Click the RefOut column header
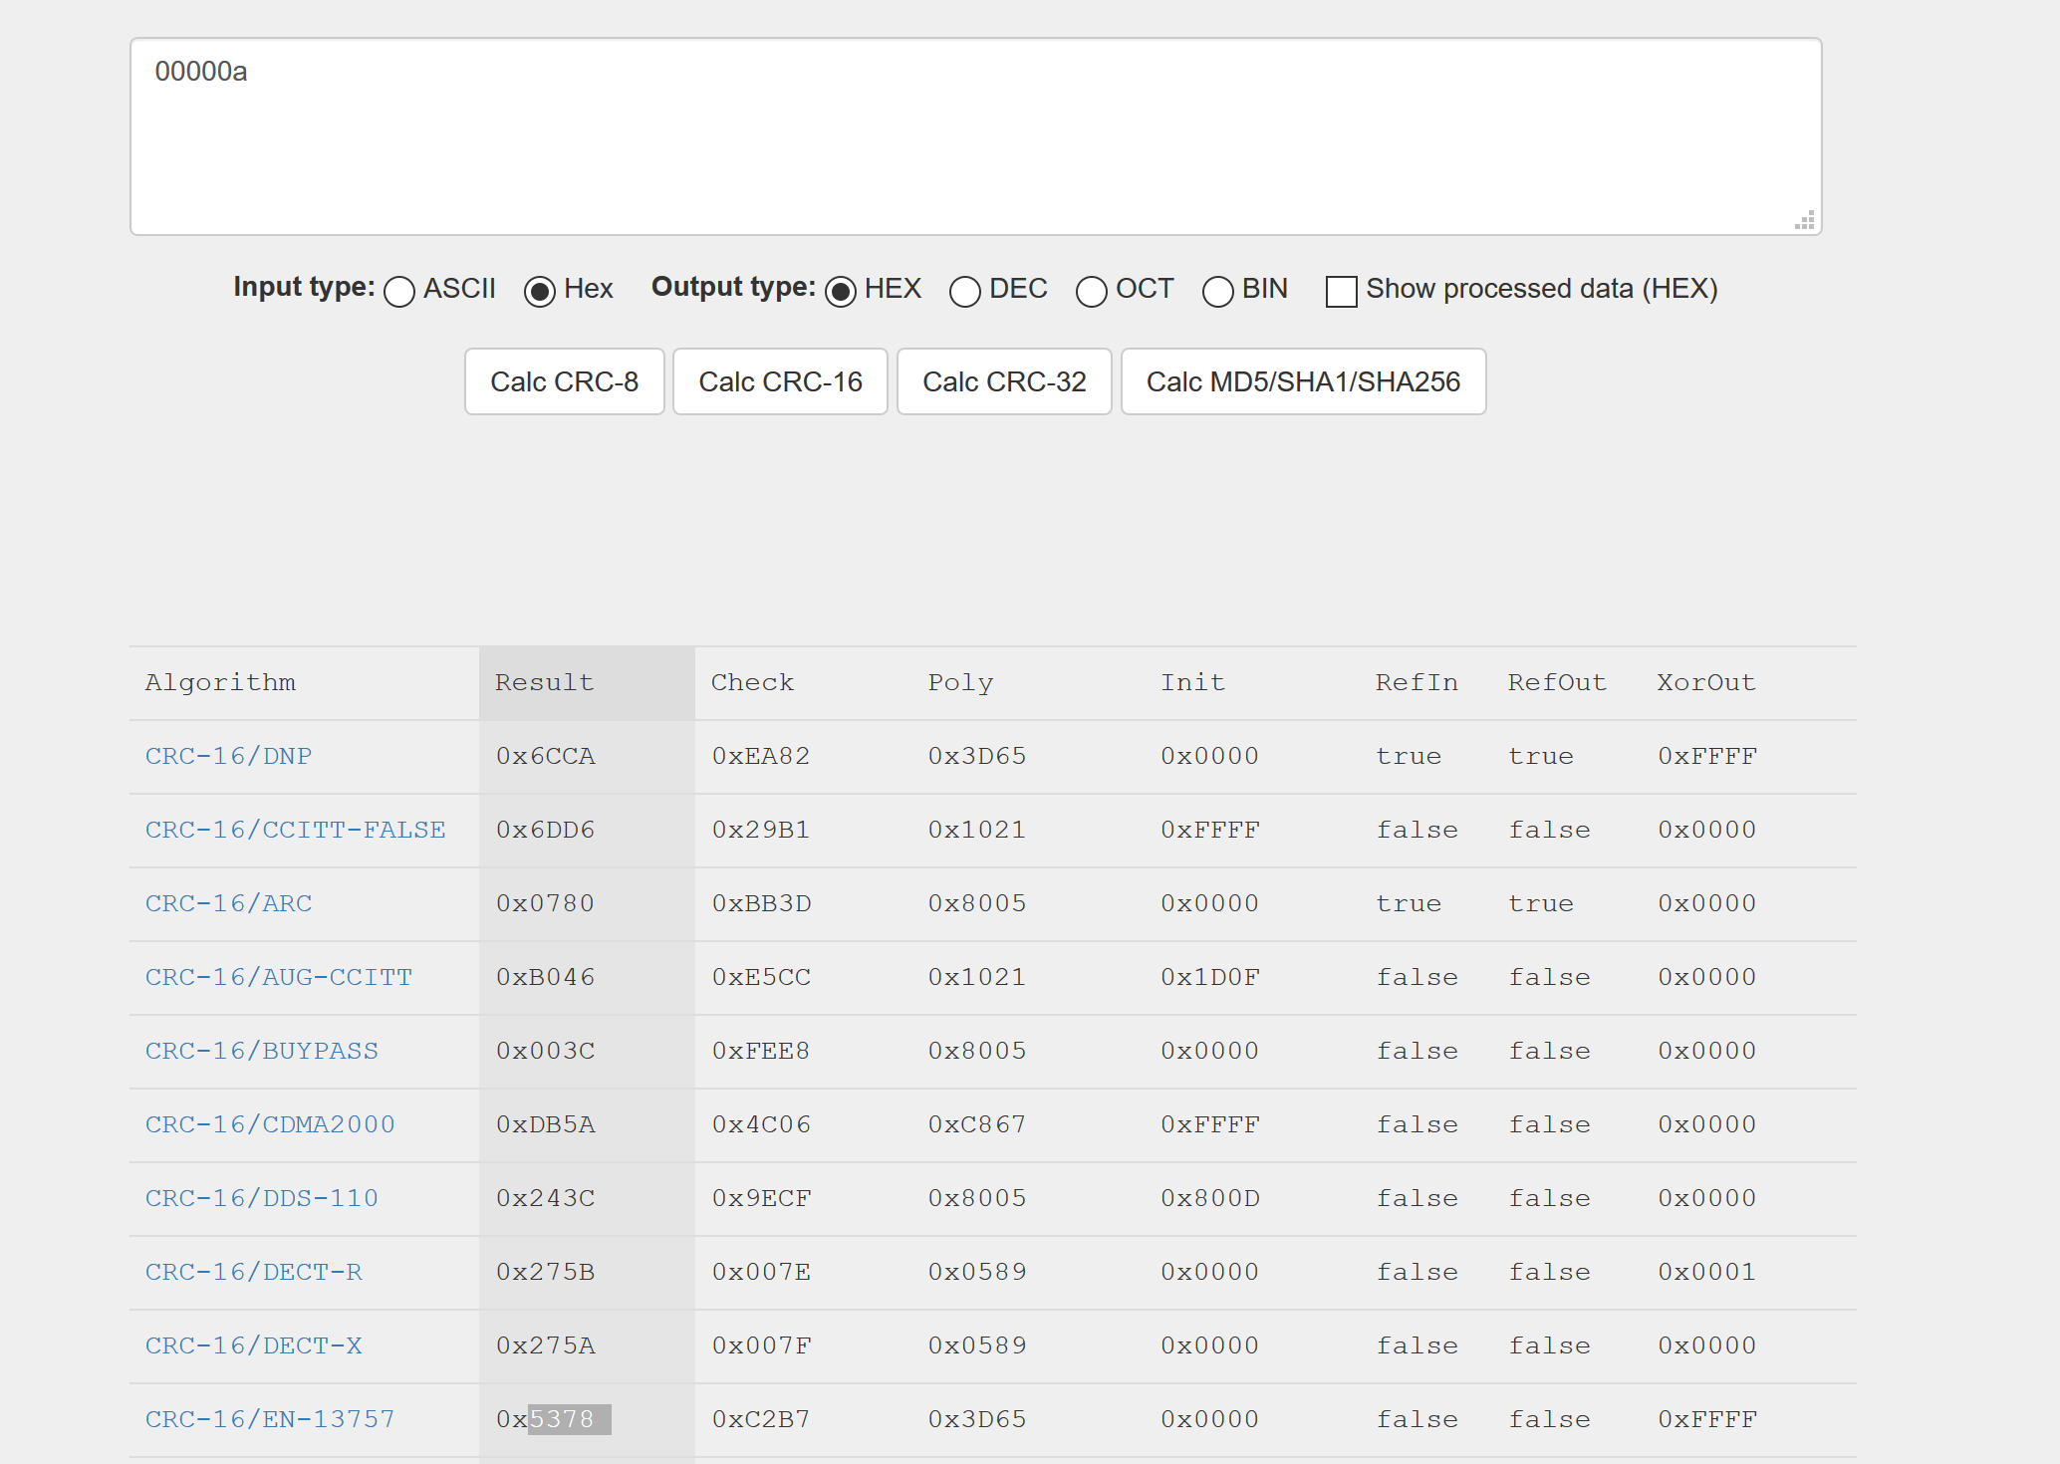Image resolution: width=2060 pixels, height=1464 pixels. click(1557, 682)
